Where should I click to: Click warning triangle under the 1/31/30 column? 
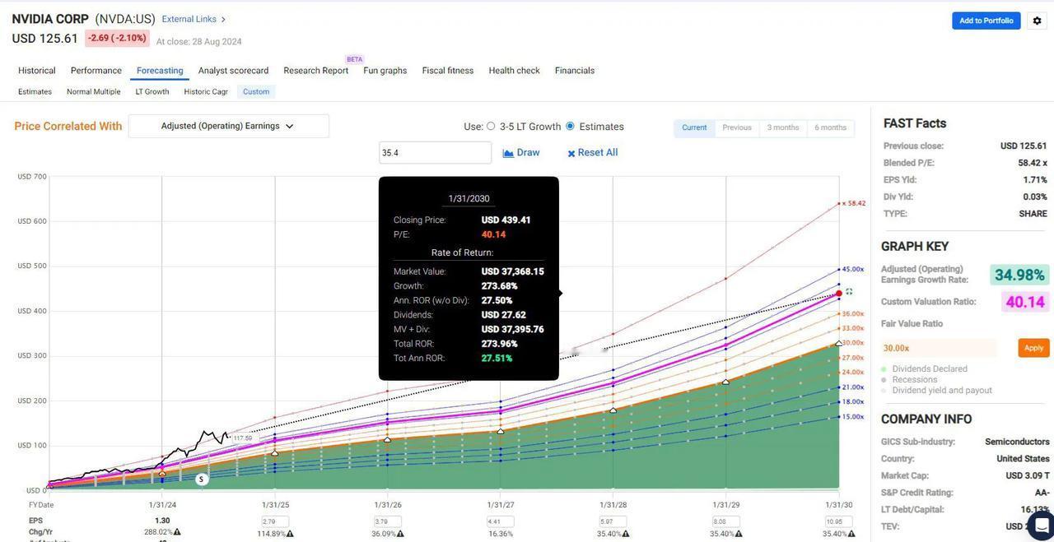coord(851,534)
